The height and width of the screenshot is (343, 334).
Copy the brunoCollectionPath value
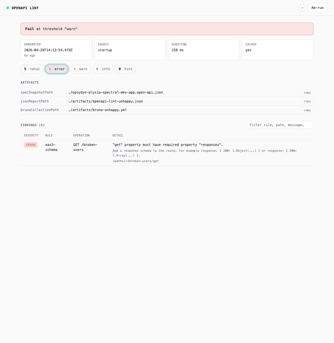point(307,110)
